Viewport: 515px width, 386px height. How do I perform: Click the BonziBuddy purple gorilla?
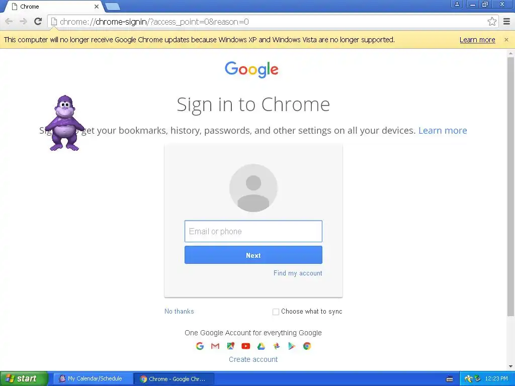(64, 123)
